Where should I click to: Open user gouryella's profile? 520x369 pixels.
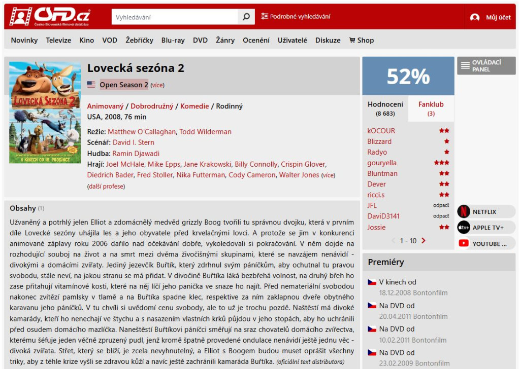(382, 163)
